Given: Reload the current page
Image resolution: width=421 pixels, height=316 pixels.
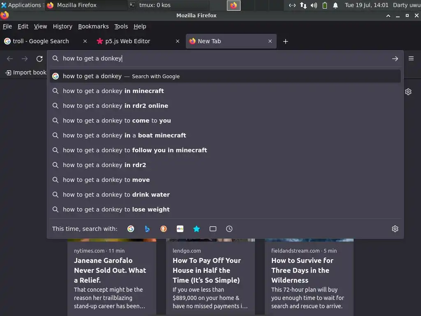Looking at the screenshot, I should click(x=39, y=58).
